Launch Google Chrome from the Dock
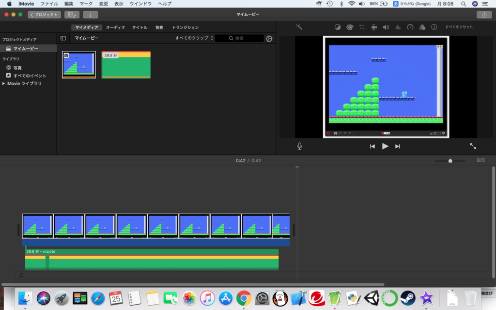 click(244, 298)
